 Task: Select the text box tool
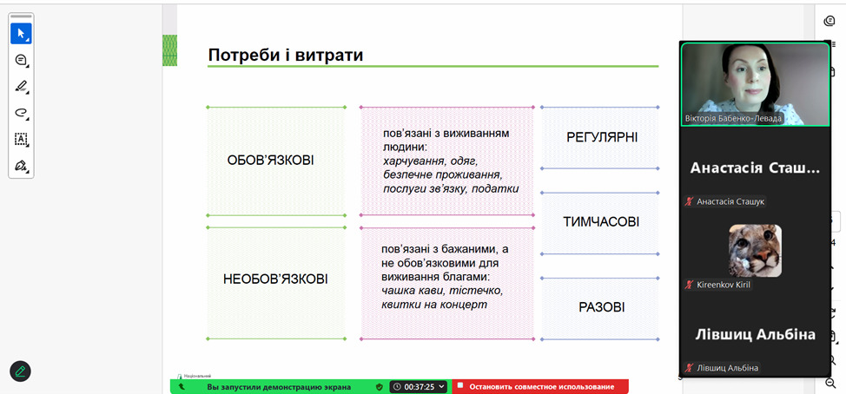tap(21, 139)
